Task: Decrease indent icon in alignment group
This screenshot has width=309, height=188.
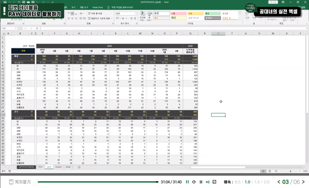Action: click(81, 19)
